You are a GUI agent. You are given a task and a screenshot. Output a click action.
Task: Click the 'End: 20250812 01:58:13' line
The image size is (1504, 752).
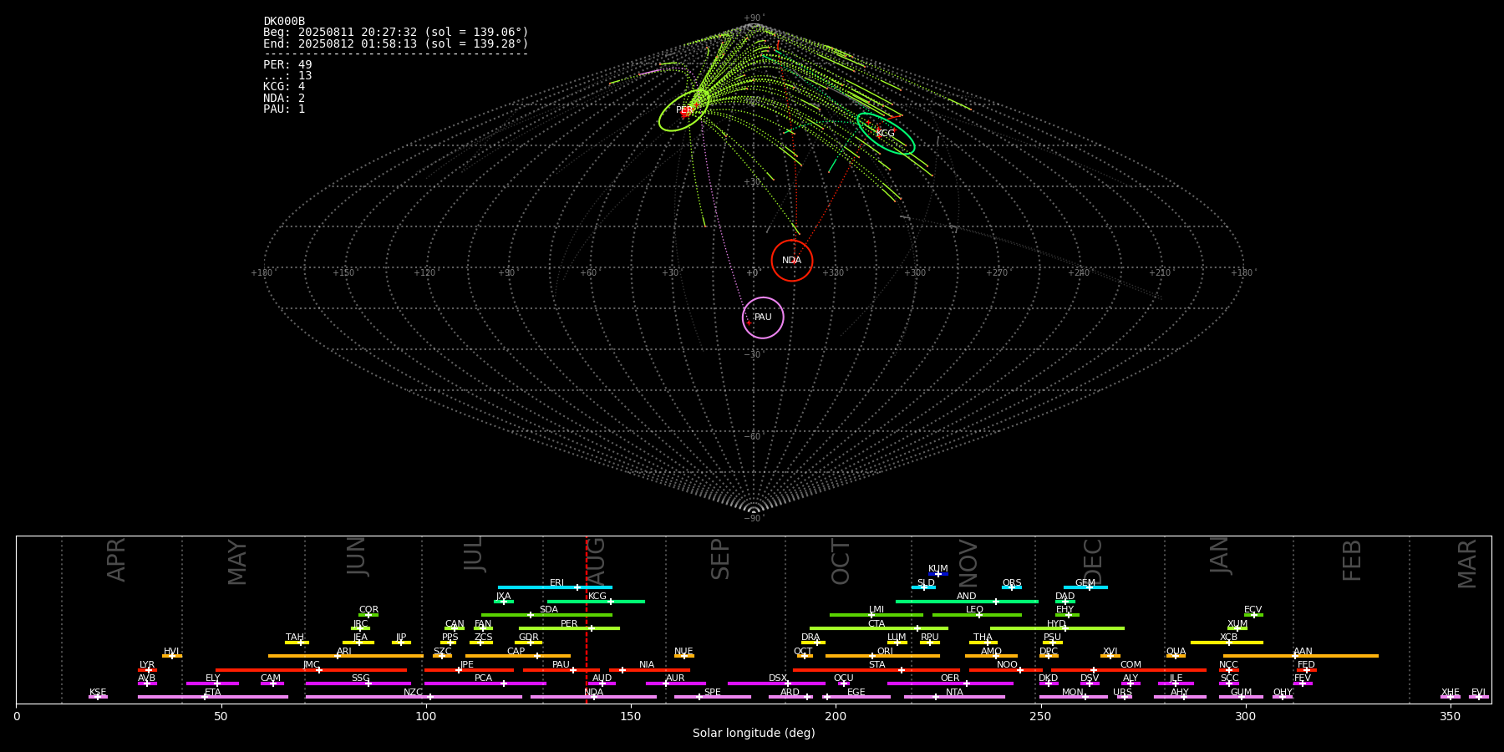click(x=396, y=43)
